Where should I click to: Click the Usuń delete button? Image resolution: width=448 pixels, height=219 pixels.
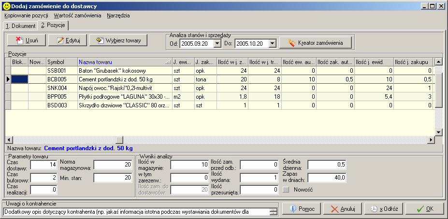pyautogui.click(x=26, y=40)
